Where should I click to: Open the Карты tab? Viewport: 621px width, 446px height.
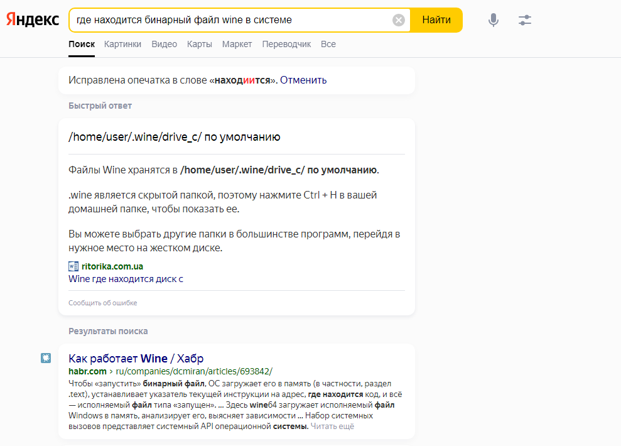tap(199, 44)
